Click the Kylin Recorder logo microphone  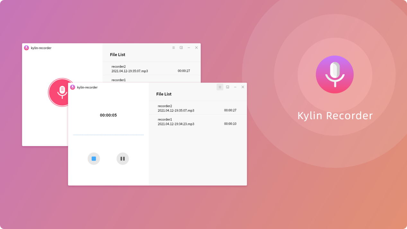pos(335,74)
